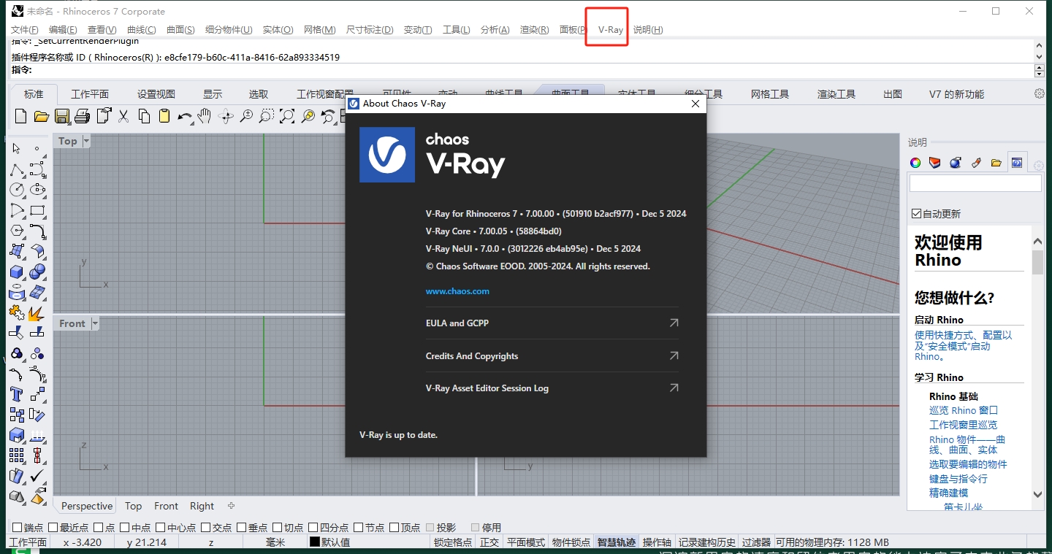Screen dimensions: 1052x554
Task: Expand Credits And Copyrights arrow
Action: pos(674,355)
